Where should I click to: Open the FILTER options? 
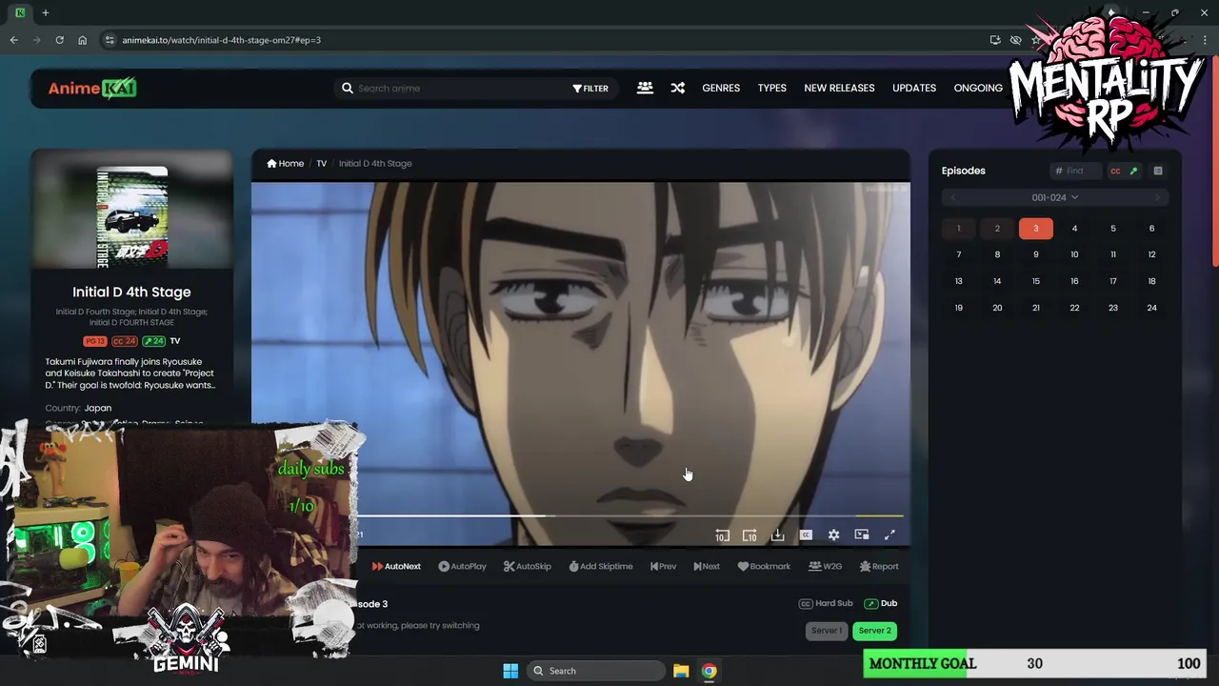pos(590,88)
